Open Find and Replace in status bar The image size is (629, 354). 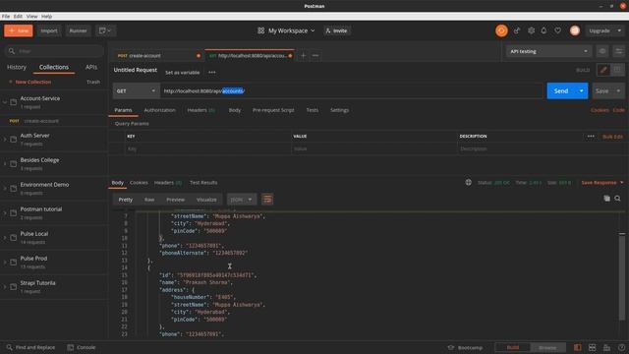(30, 347)
